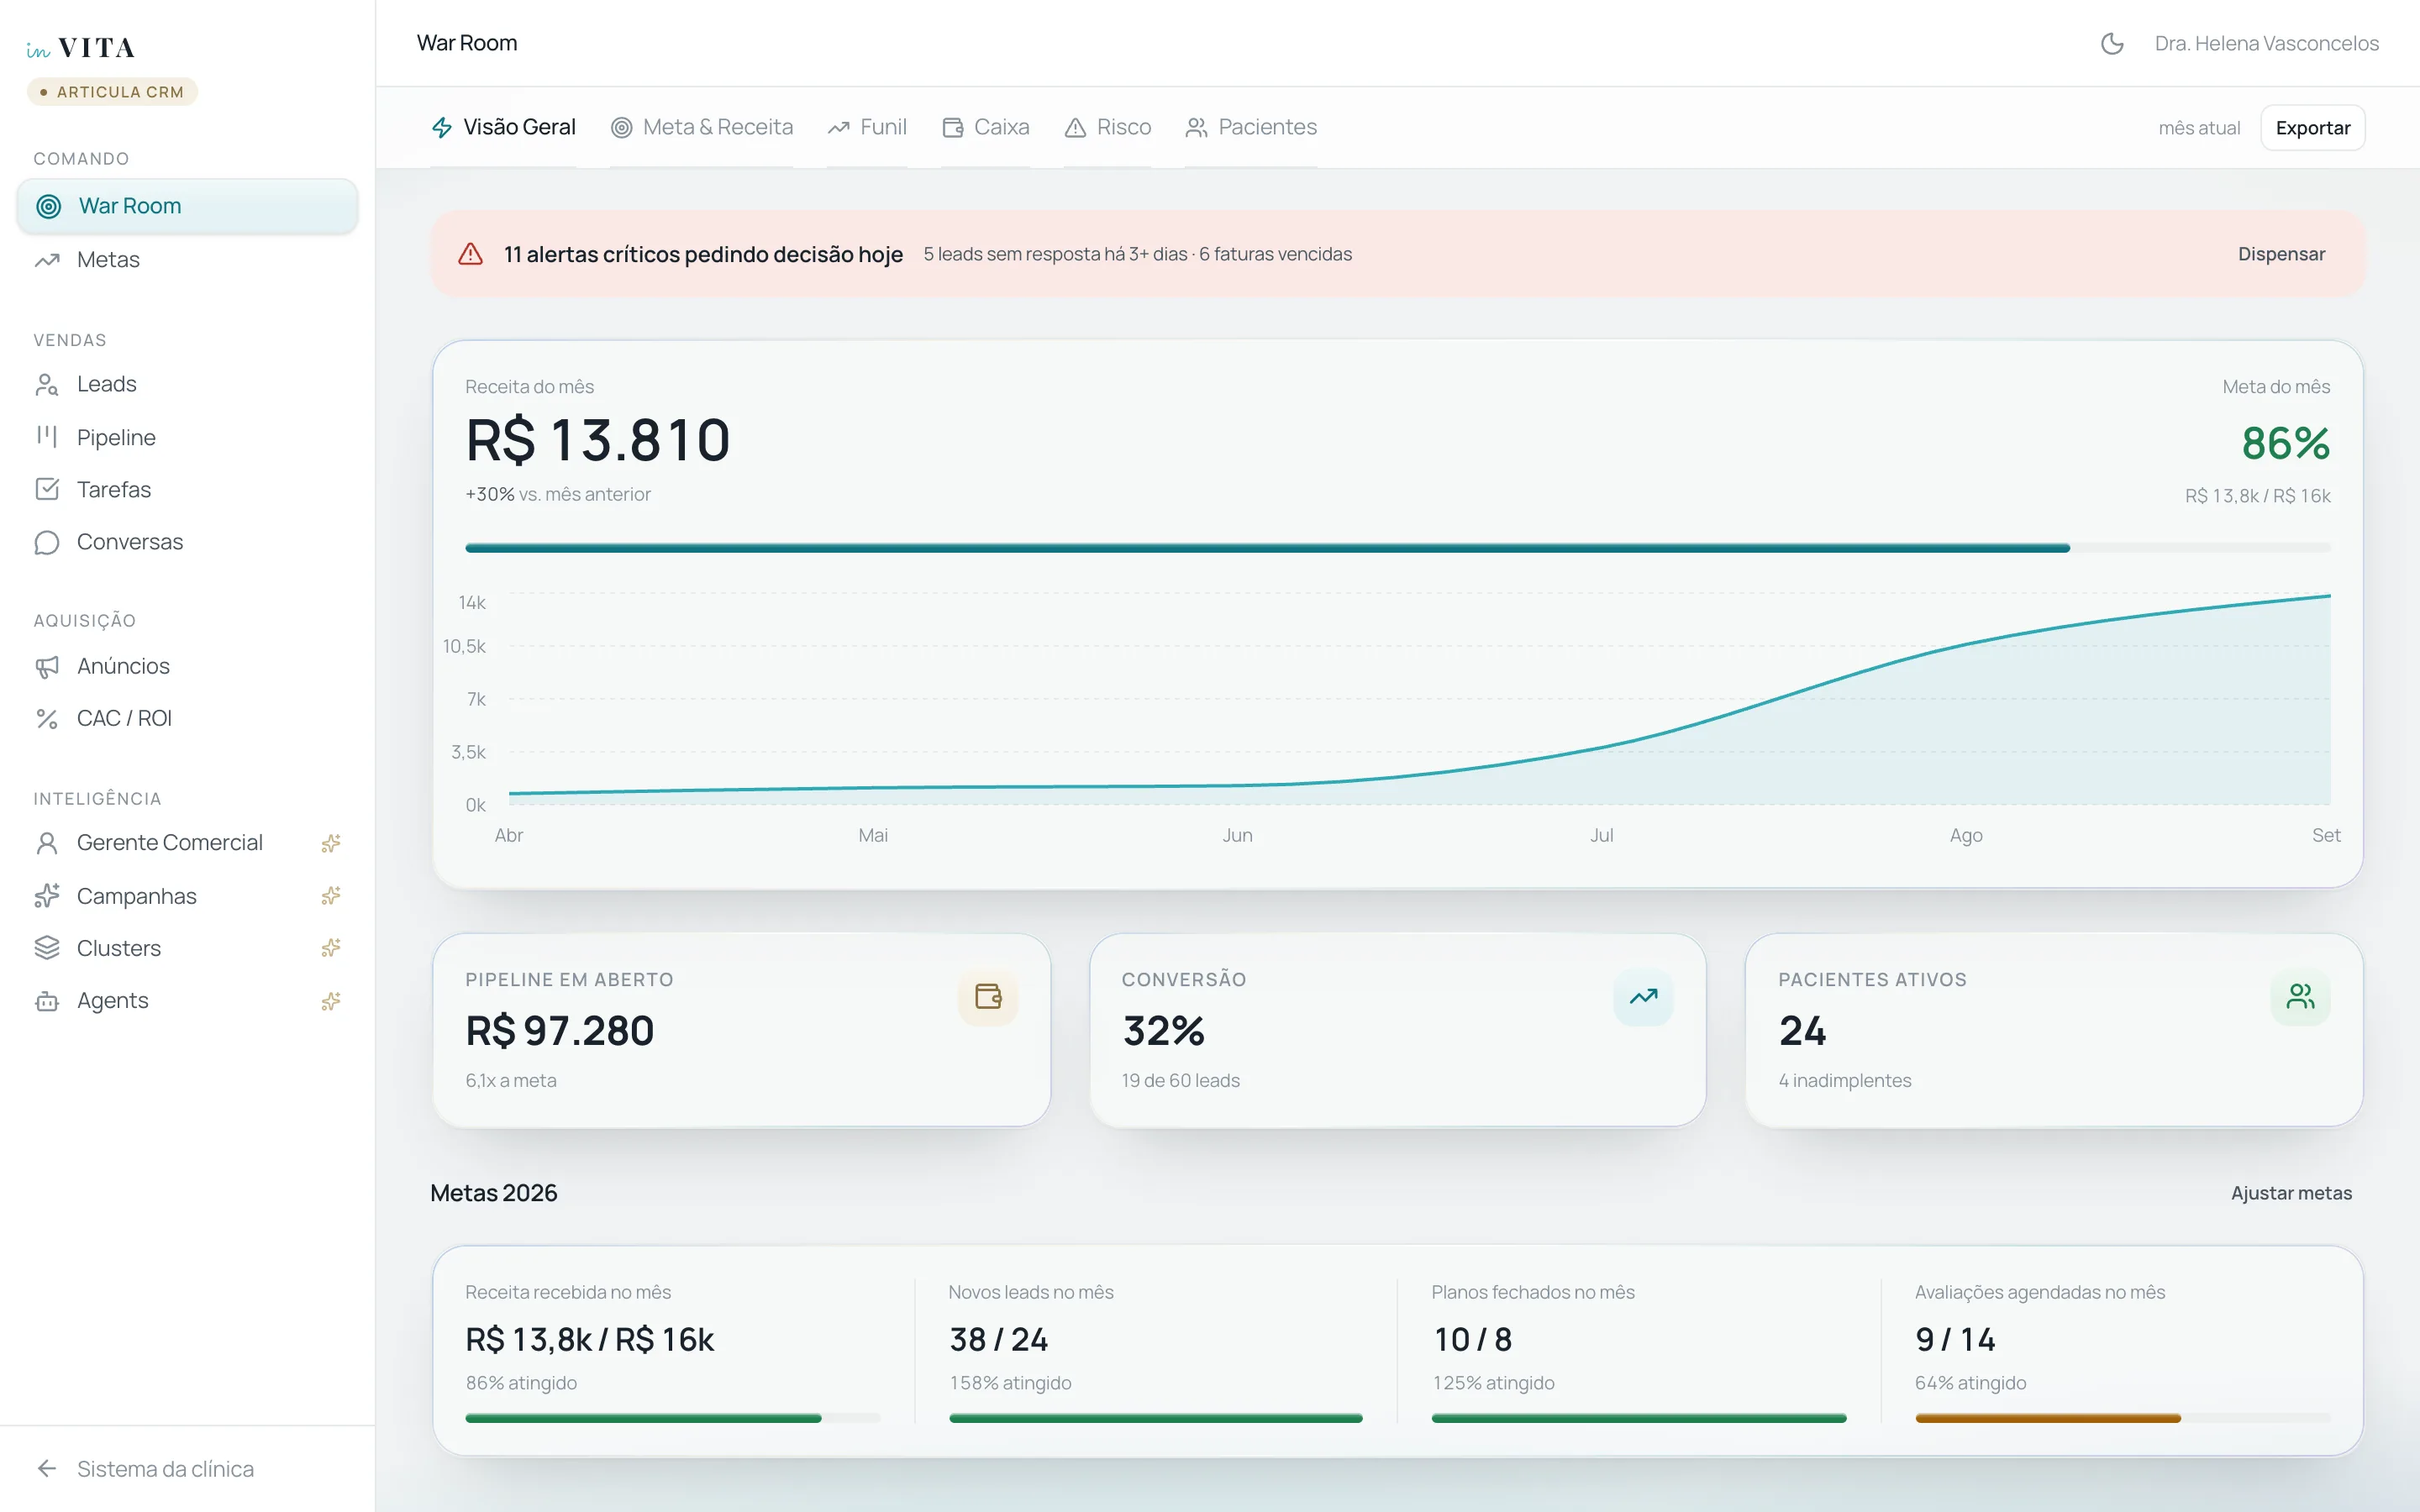Click the Leads person-search icon
This screenshot has width=2420, height=1512.
(x=47, y=384)
